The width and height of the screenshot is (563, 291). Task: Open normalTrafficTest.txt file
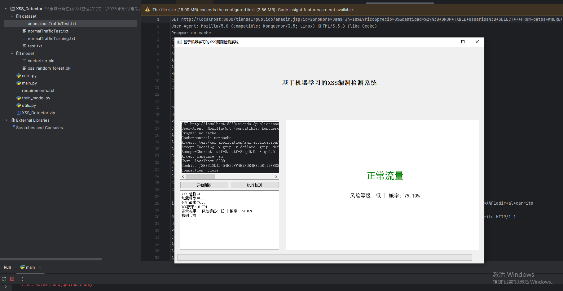(48, 31)
